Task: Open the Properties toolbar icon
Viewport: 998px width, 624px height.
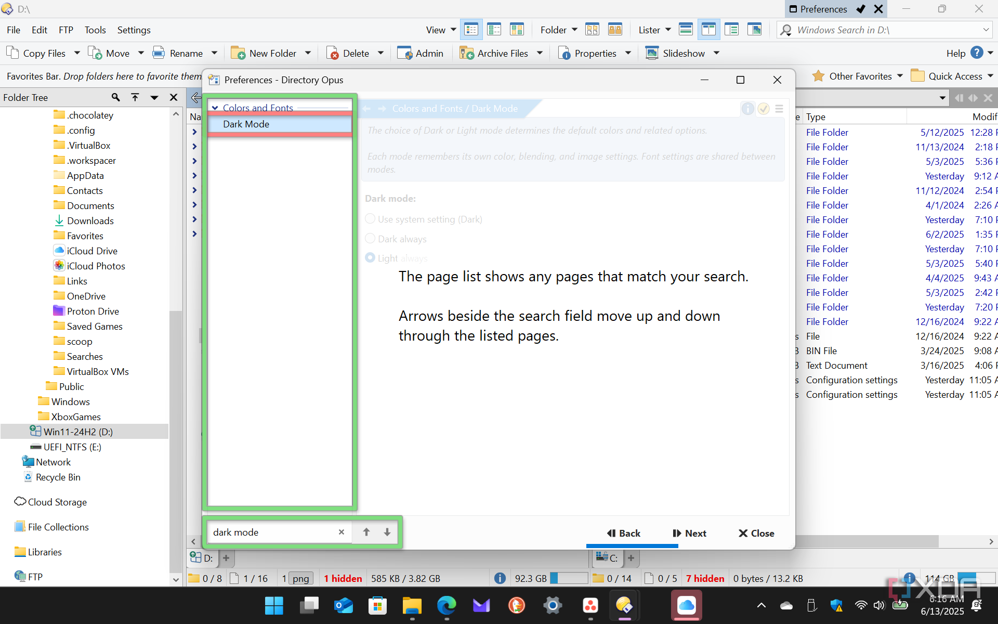Action: tap(564, 53)
